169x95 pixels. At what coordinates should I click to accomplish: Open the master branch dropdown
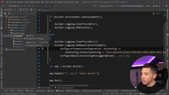(x=14, y=6)
